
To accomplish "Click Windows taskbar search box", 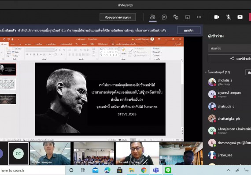I will tap(33, 170).
